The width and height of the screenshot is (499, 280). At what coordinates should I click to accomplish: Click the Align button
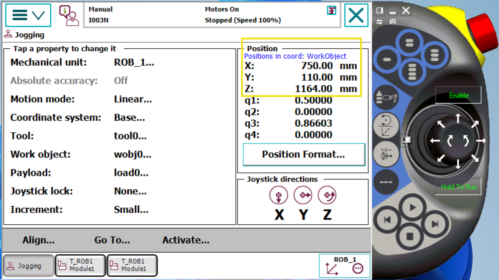[x=38, y=240]
